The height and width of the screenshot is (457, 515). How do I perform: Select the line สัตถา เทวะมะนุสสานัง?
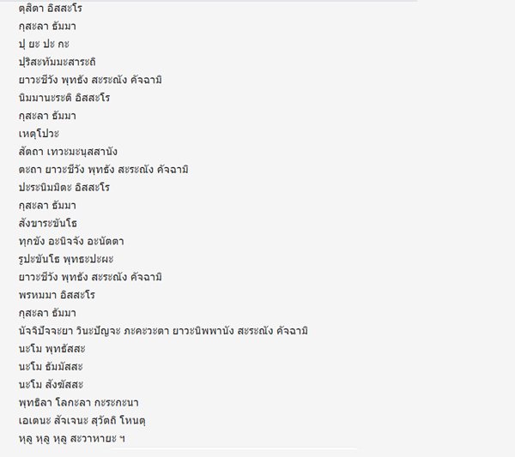[x=68, y=151]
